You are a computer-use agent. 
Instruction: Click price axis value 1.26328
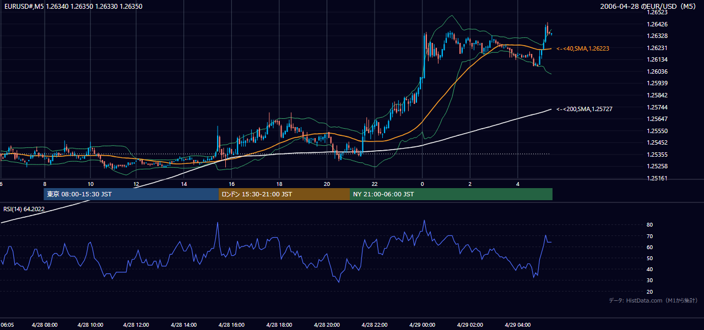(x=657, y=36)
